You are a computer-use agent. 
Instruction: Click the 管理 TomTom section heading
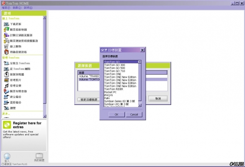11,58
